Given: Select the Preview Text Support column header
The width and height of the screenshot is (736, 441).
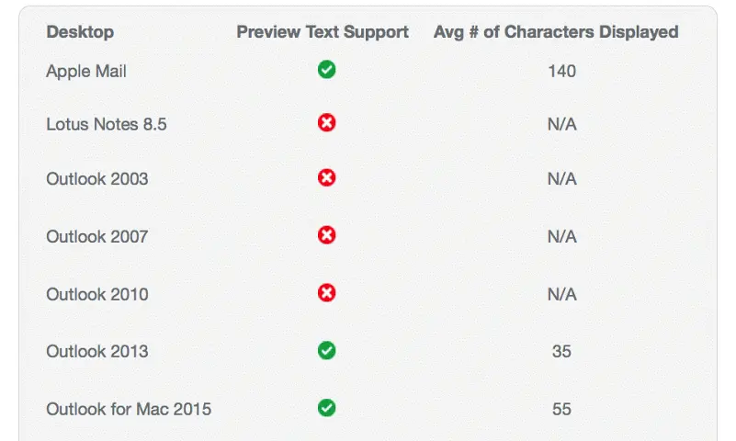Looking at the screenshot, I should click(x=323, y=32).
